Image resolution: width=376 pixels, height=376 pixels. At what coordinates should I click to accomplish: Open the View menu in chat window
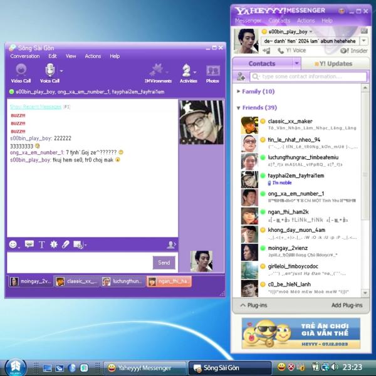click(71, 56)
